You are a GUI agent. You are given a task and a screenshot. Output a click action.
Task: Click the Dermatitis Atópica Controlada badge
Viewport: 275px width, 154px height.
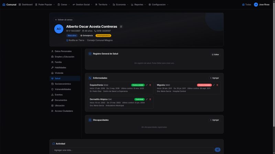140,99
